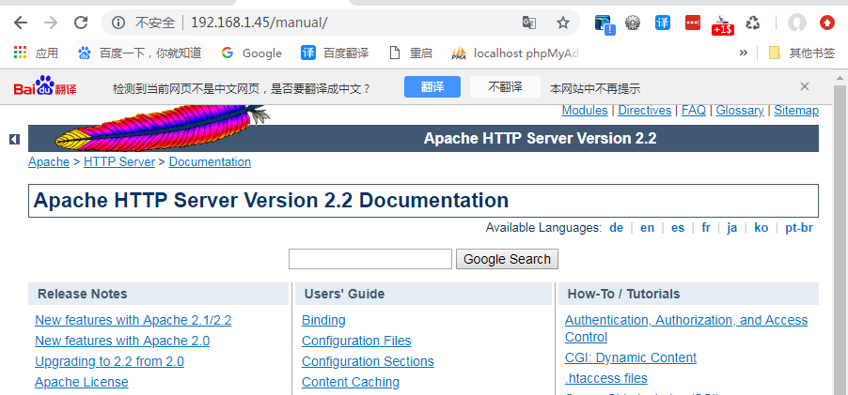848x395 pixels.
Task: Click the Apache feather logo
Action: [x=163, y=127]
